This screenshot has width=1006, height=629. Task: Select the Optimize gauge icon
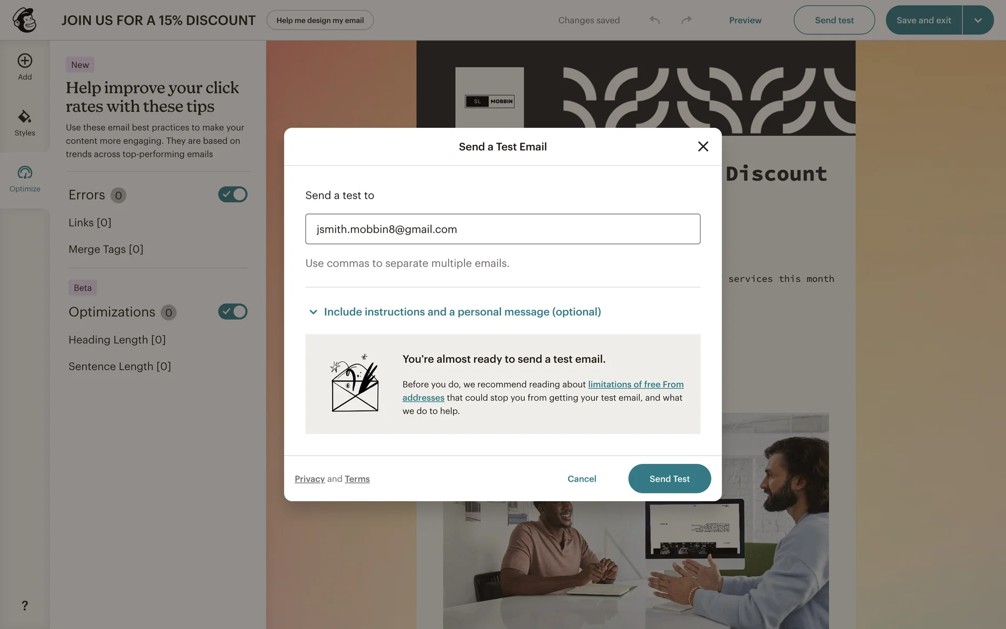[x=25, y=172]
